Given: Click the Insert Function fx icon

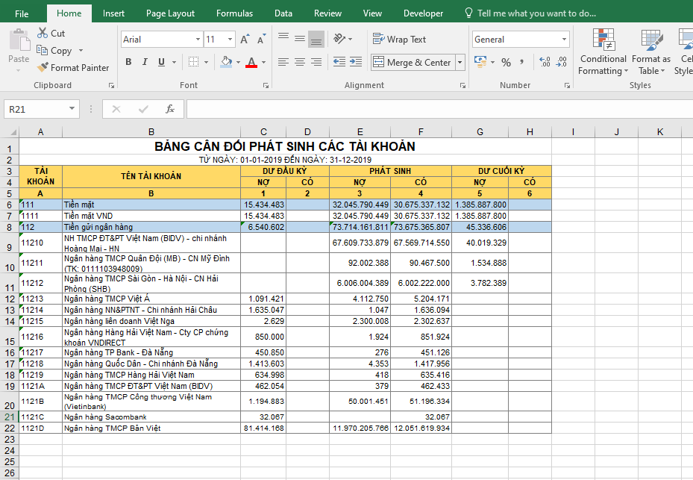Looking at the screenshot, I should 170,109.
